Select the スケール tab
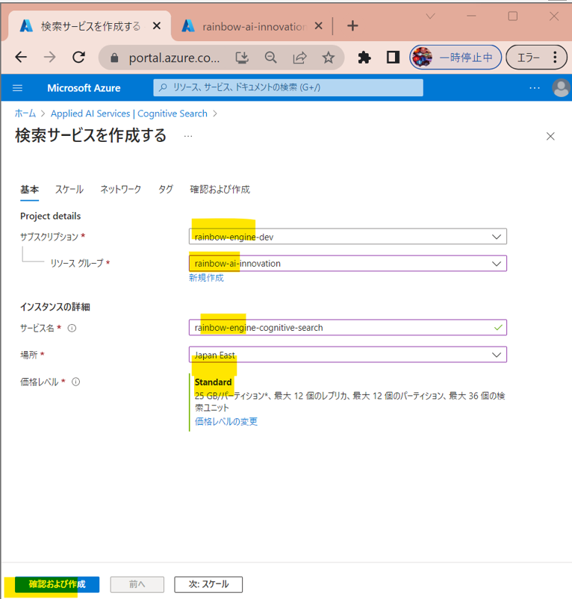This screenshot has width=572, height=599. pyautogui.click(x=69, y=190)
